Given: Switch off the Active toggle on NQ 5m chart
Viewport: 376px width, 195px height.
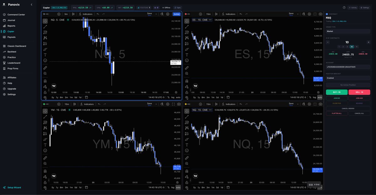Looking at the screenshot, I should click(x=176, y=14).
